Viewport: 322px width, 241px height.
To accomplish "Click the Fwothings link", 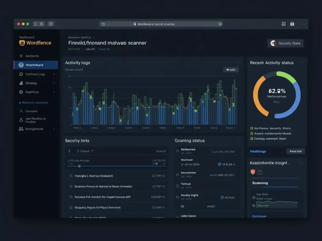I will tap(258, 151).
